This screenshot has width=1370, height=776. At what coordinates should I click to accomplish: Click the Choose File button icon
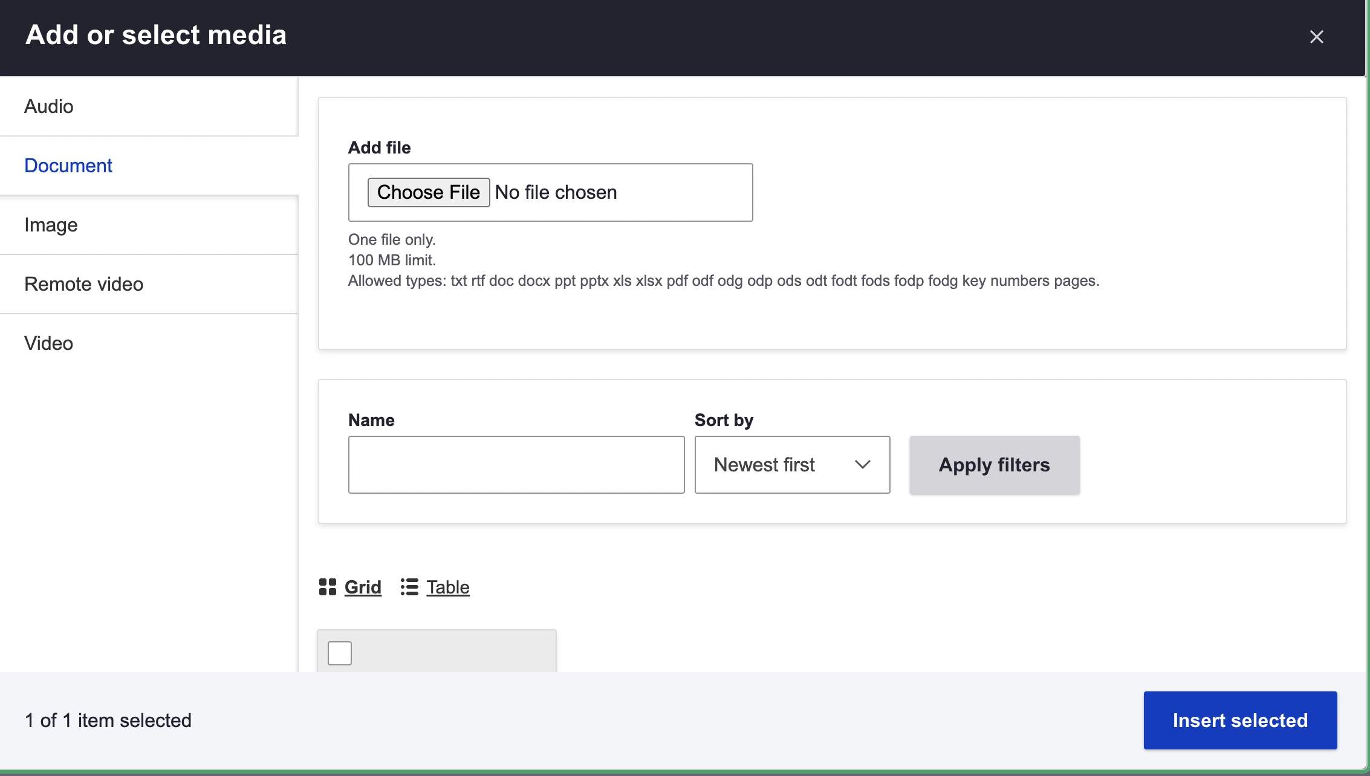pyautogui.click(x=429, y=192)
